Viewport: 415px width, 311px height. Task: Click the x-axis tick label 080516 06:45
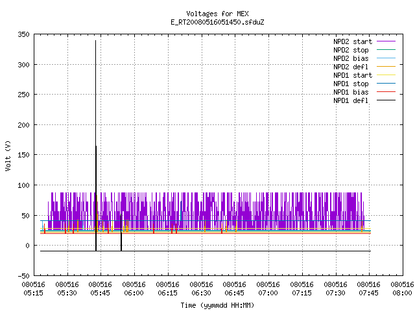click(235, 289)
